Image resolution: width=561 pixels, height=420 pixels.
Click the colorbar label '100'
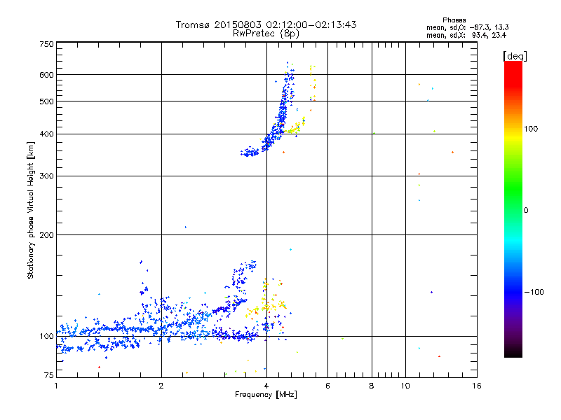[x=531, y=129]
